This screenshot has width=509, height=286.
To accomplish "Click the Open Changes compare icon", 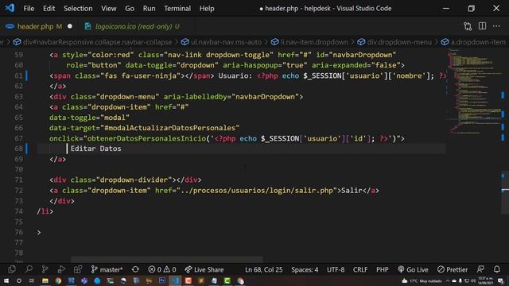I will 468,26.
